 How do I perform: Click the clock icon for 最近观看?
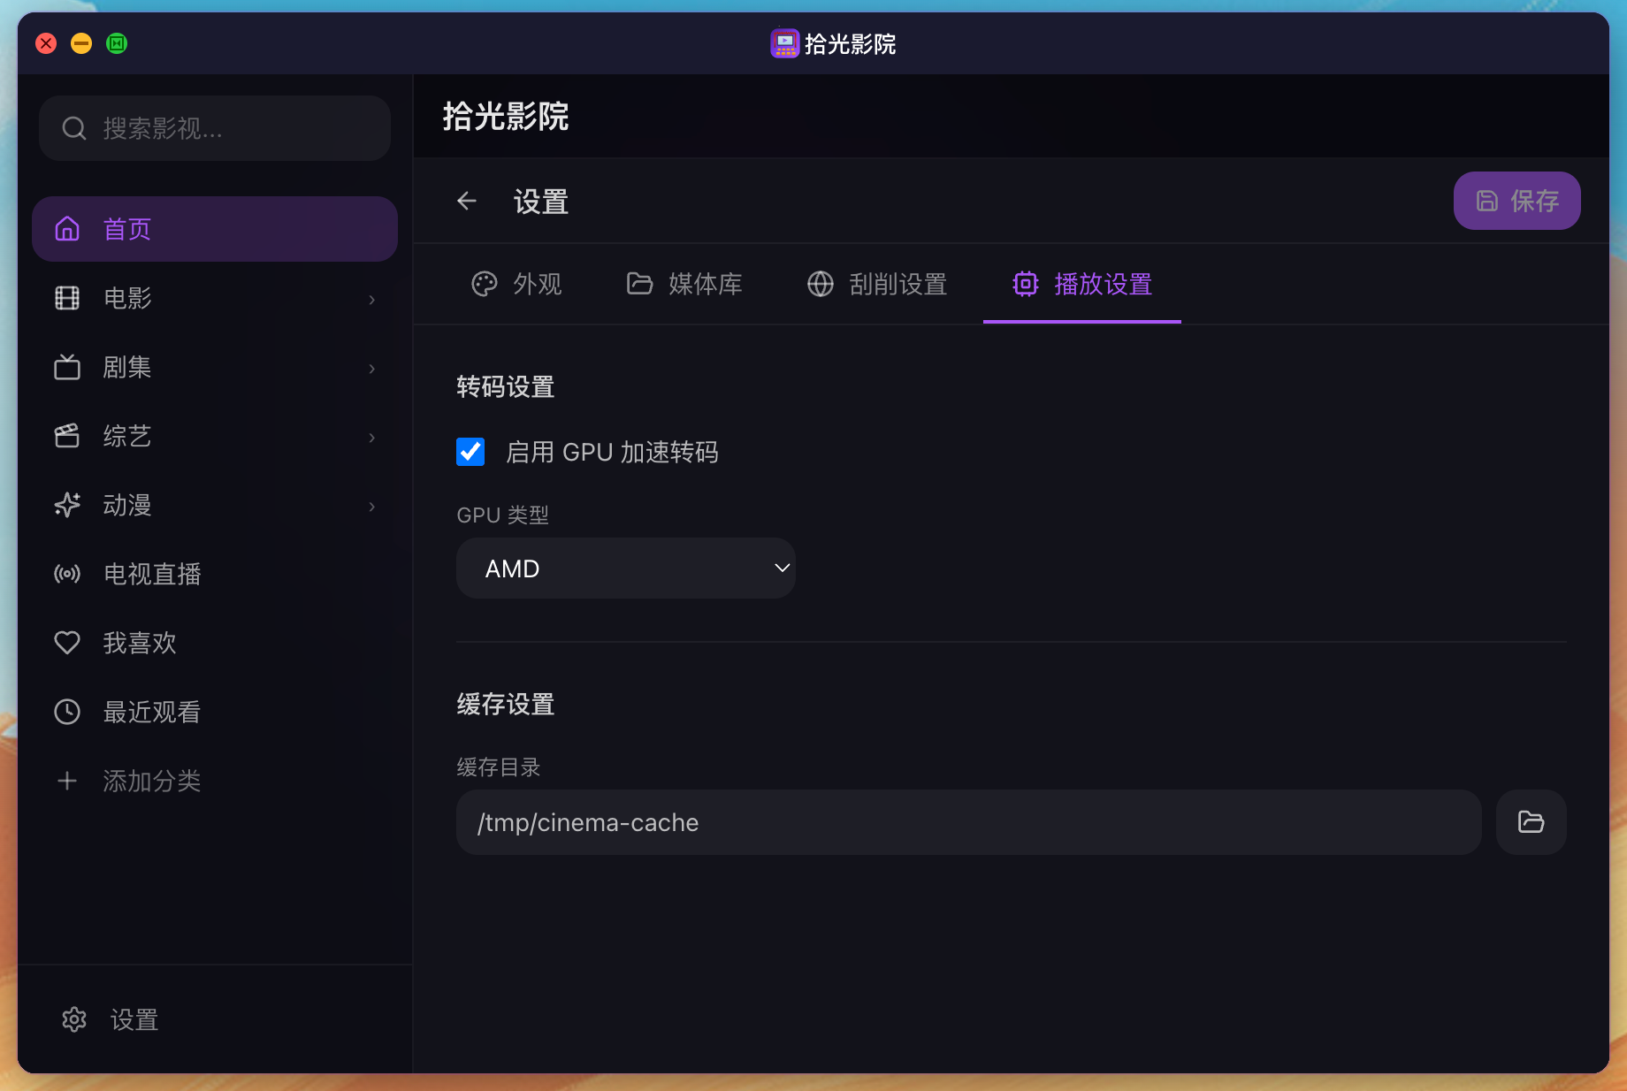pyautogui.click(x=67, y=712)
